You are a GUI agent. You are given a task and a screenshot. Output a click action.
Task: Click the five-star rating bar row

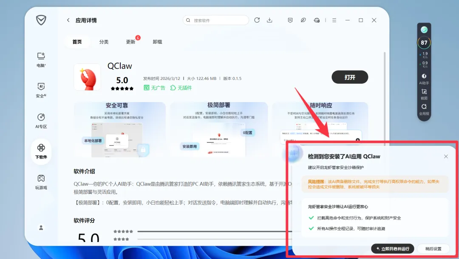point(199,231)
